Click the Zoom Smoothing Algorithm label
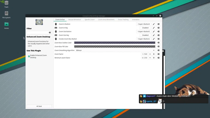 [x=65, y=50]
